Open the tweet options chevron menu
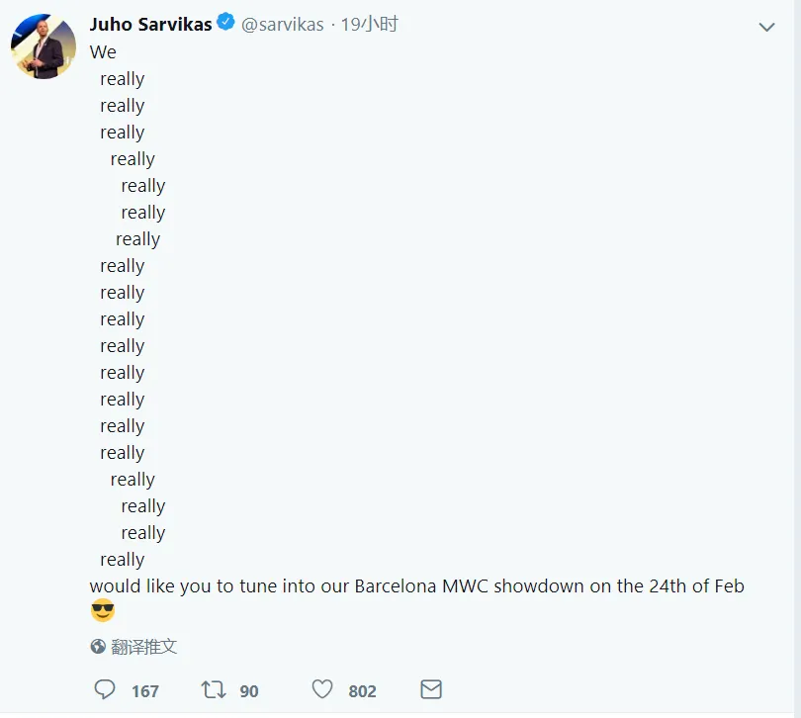Screen dimensions: 801x718 [x=766, y=27]
